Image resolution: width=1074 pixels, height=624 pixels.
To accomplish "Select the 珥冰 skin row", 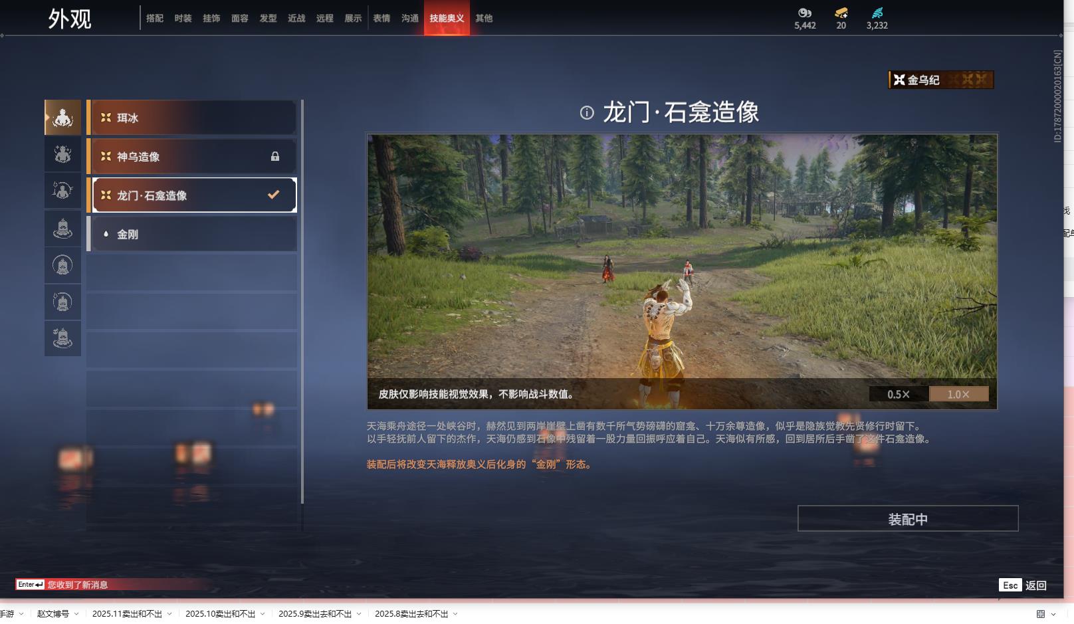I will (x=192, y=118).
